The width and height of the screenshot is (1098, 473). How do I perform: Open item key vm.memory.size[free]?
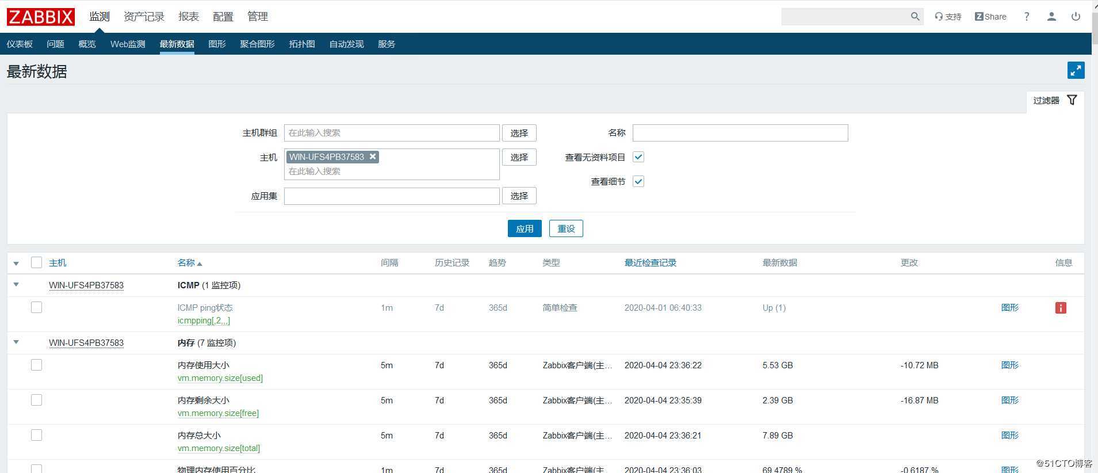[218, 413]
